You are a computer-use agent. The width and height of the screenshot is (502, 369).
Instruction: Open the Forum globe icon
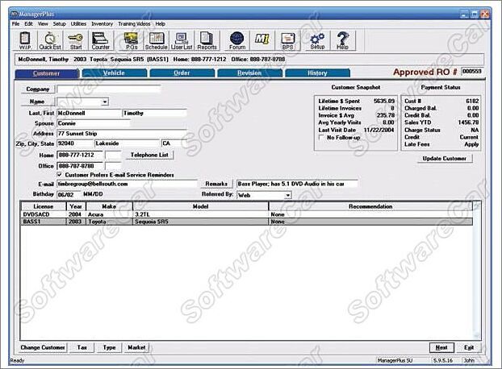click(x=237, y=40)
